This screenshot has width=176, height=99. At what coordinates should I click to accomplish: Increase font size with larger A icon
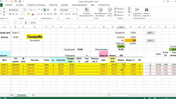pyautogui.click(x=32, y=10)
